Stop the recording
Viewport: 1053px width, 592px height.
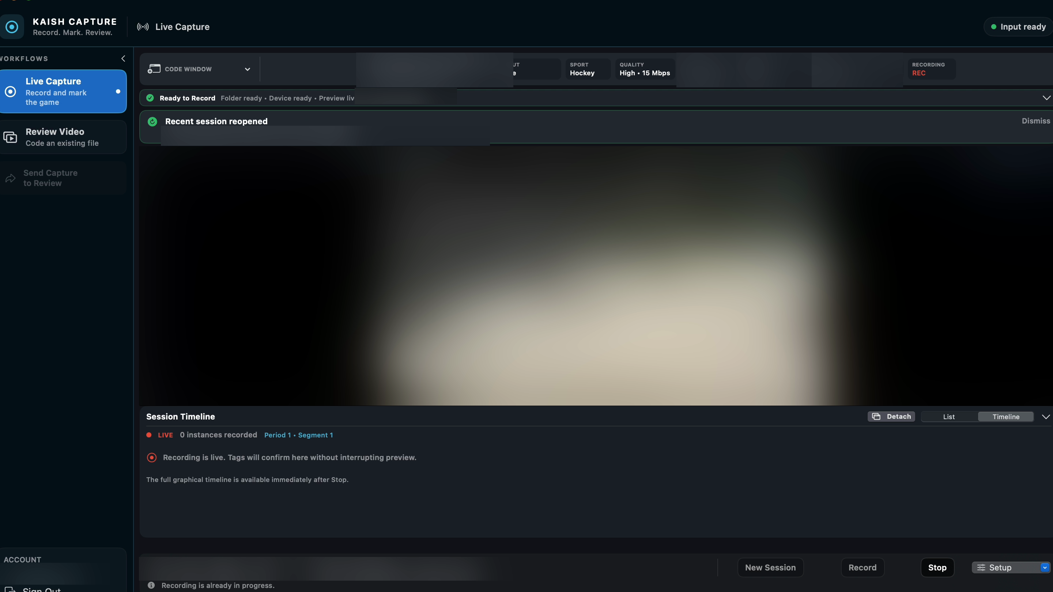click(x=937, y=568)
